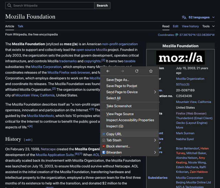This screenshot has width=220, height=188.
Task: Follow the open source link
Action: click(86, 50)
